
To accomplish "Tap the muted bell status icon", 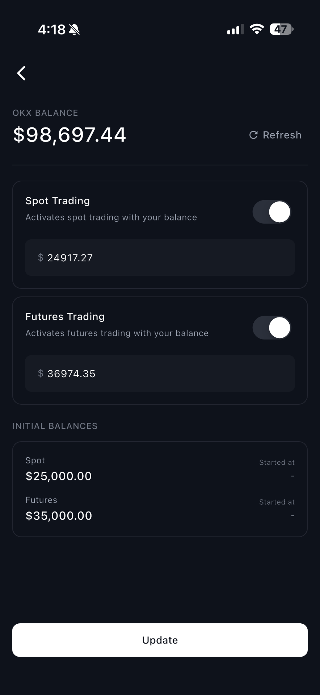I will 74,29.
